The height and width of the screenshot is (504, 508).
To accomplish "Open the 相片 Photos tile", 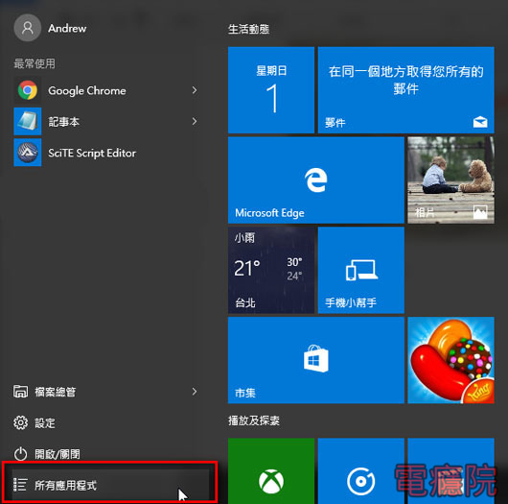I will tap(451, 180).
